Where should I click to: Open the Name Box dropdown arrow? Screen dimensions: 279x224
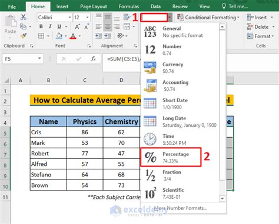[39, 59]
